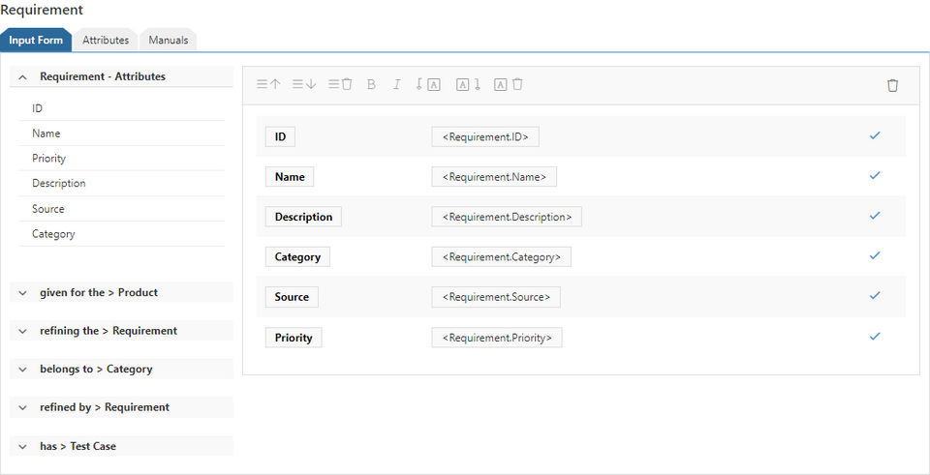Toggle italic formatting
930x475 pixels.
(396, 85)
